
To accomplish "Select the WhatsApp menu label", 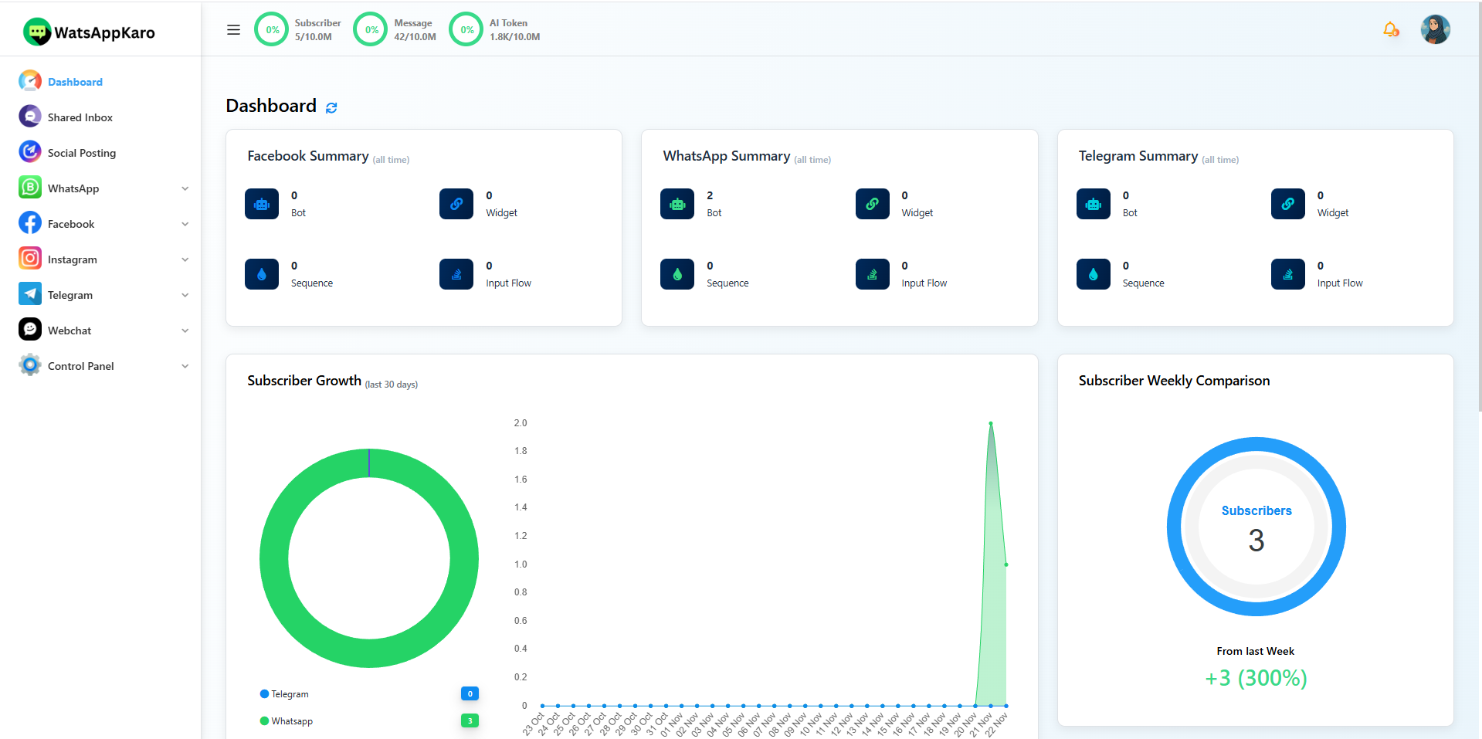I will coord(73,188).
